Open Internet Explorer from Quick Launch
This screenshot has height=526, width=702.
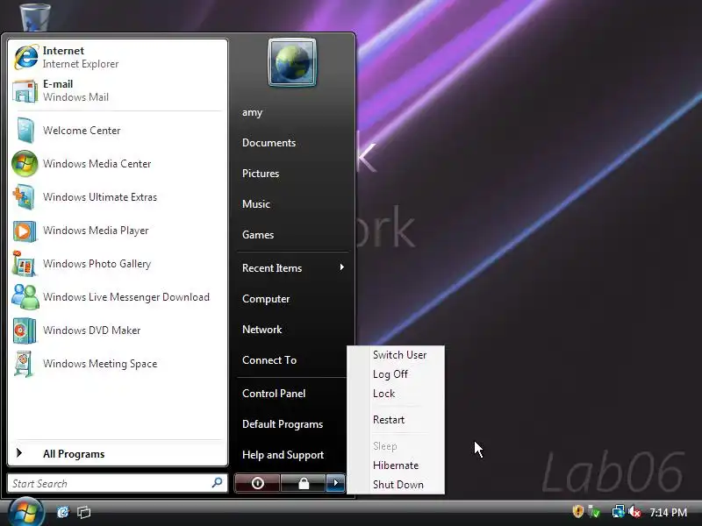pyautogui.click(x=62, y=512)
